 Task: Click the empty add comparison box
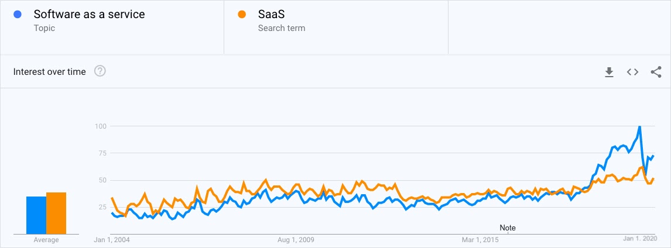click(x=559, y=27)
